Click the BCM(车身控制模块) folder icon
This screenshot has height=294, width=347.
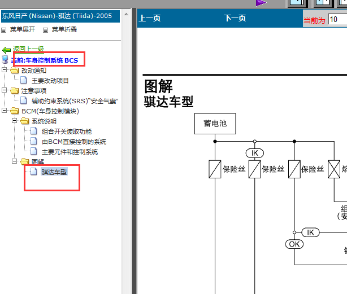(x=15, y=111)
